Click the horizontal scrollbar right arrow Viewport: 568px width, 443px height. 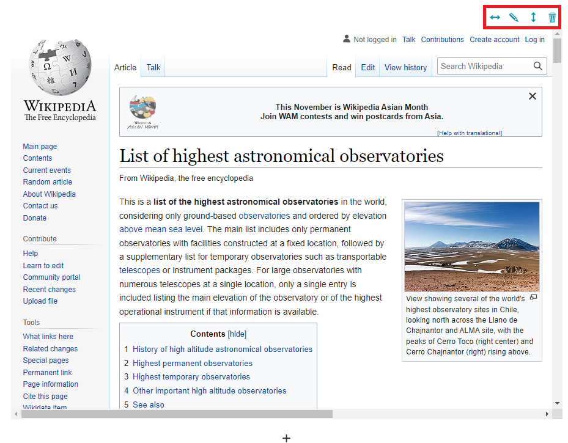click(547, 414)
